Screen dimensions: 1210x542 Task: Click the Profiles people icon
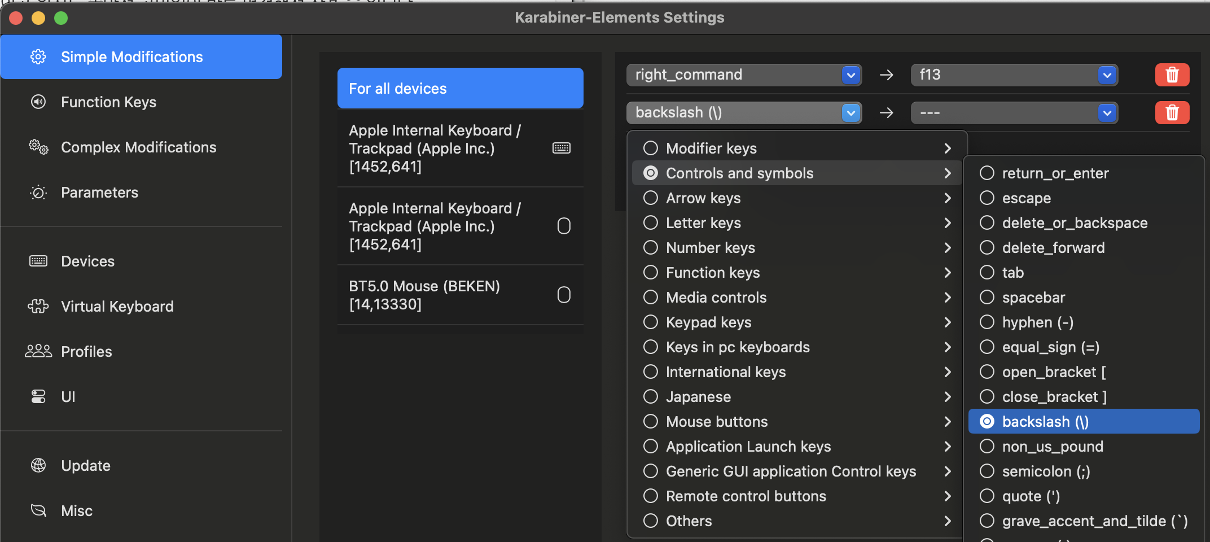38,351
